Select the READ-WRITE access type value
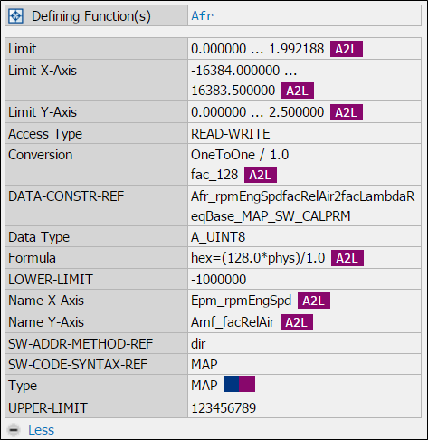This screenshot has width=428, height=440. pos(231,134)
